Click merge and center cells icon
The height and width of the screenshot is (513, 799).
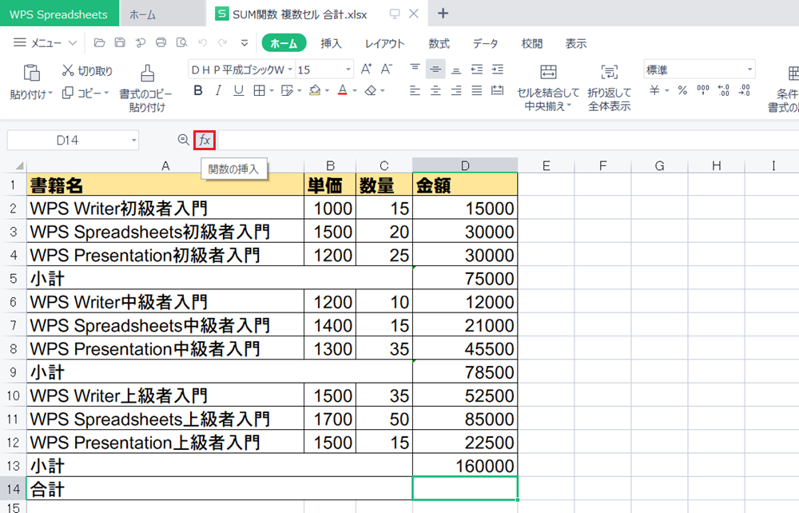coord(548,72)
